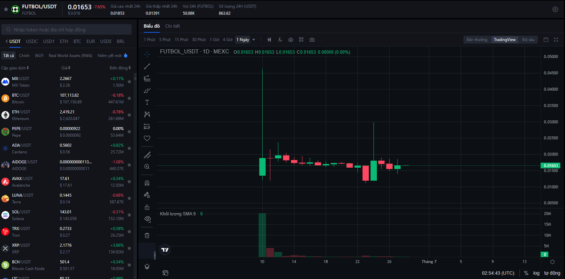Open the indicators fx menu
Viewport: 565px width, 279px height.
(280, 40)
